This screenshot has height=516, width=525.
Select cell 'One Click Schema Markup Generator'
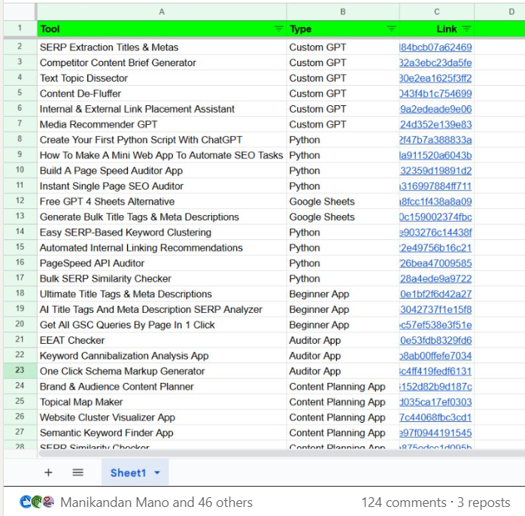click(x=162, y=371)
